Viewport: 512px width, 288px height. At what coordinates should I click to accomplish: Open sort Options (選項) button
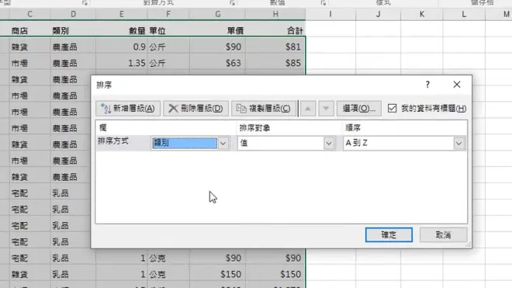point(359,109)
